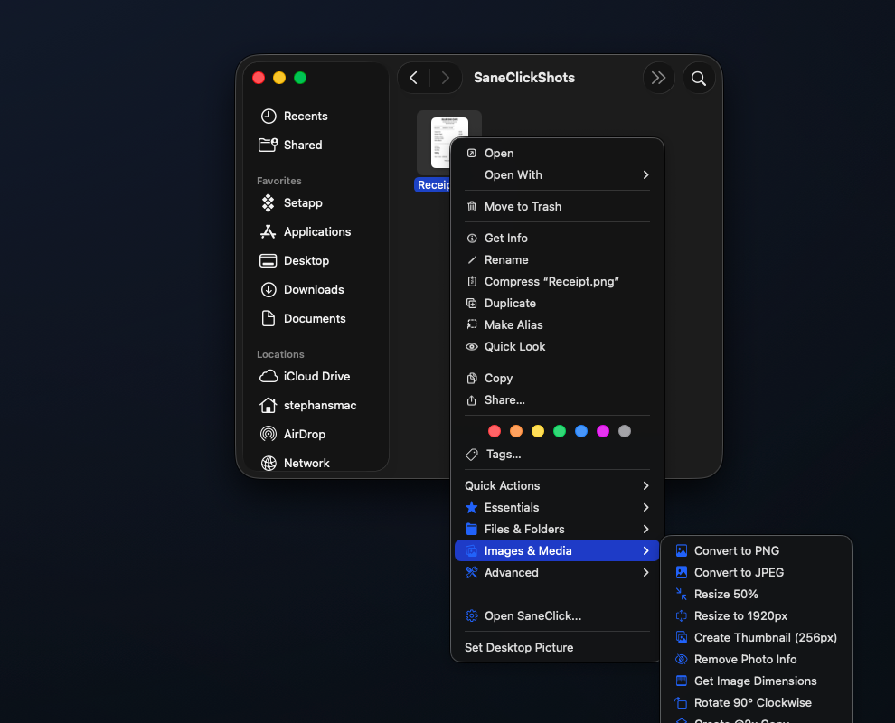This screenshot has width=895, height=723.
Task: Go to Applications in the sidebar
Action: [316, 231]
